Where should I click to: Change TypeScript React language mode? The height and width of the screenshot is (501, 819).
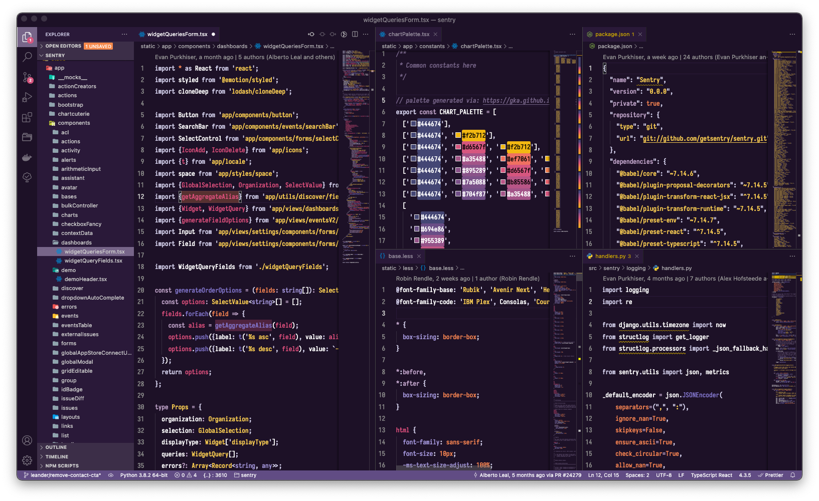[711, 475]
